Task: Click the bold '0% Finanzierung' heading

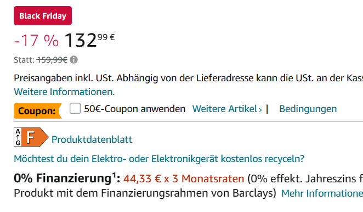Action: click(63, 178)
